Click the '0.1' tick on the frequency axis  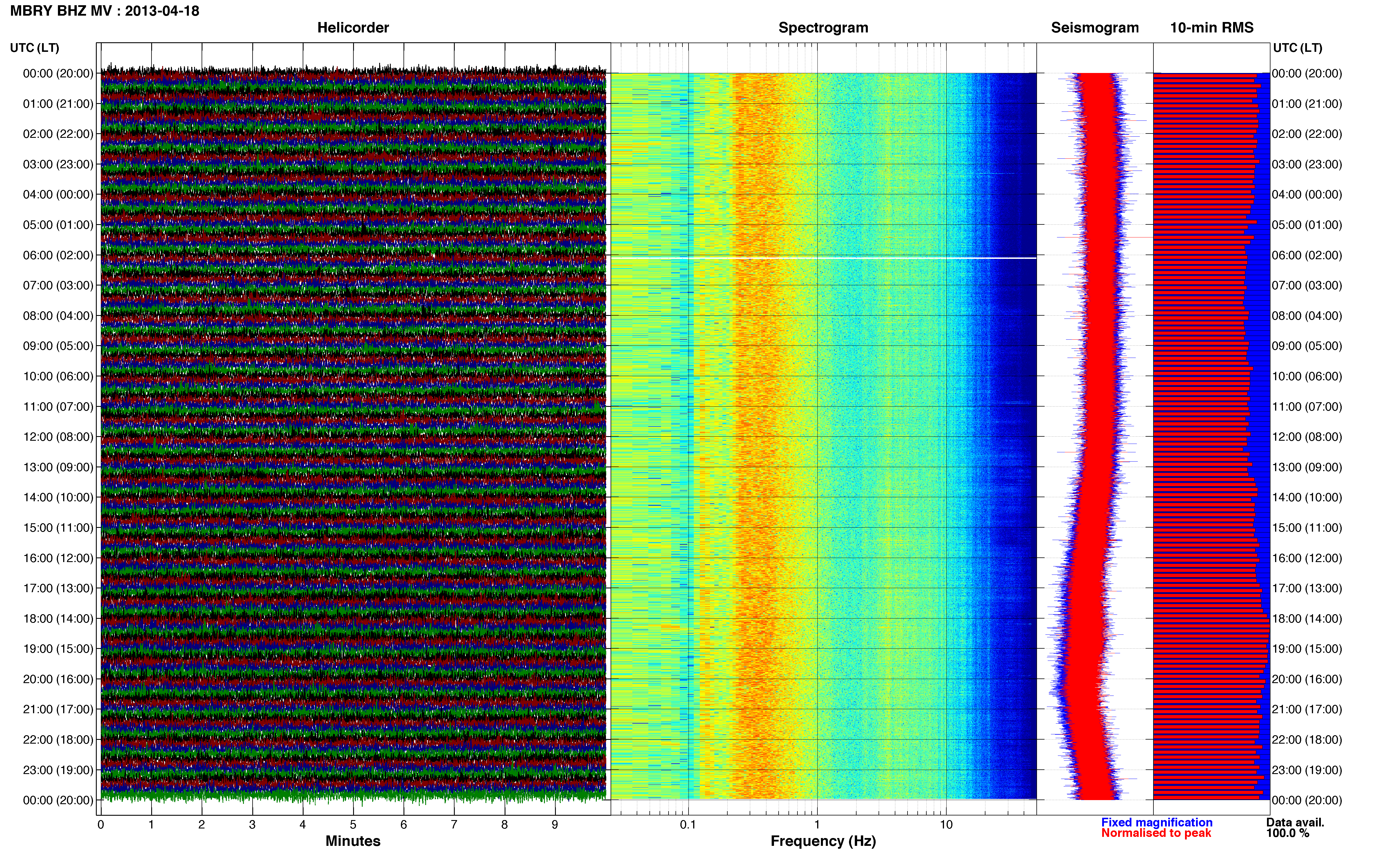pyautogui.click(x=688, y=825)
